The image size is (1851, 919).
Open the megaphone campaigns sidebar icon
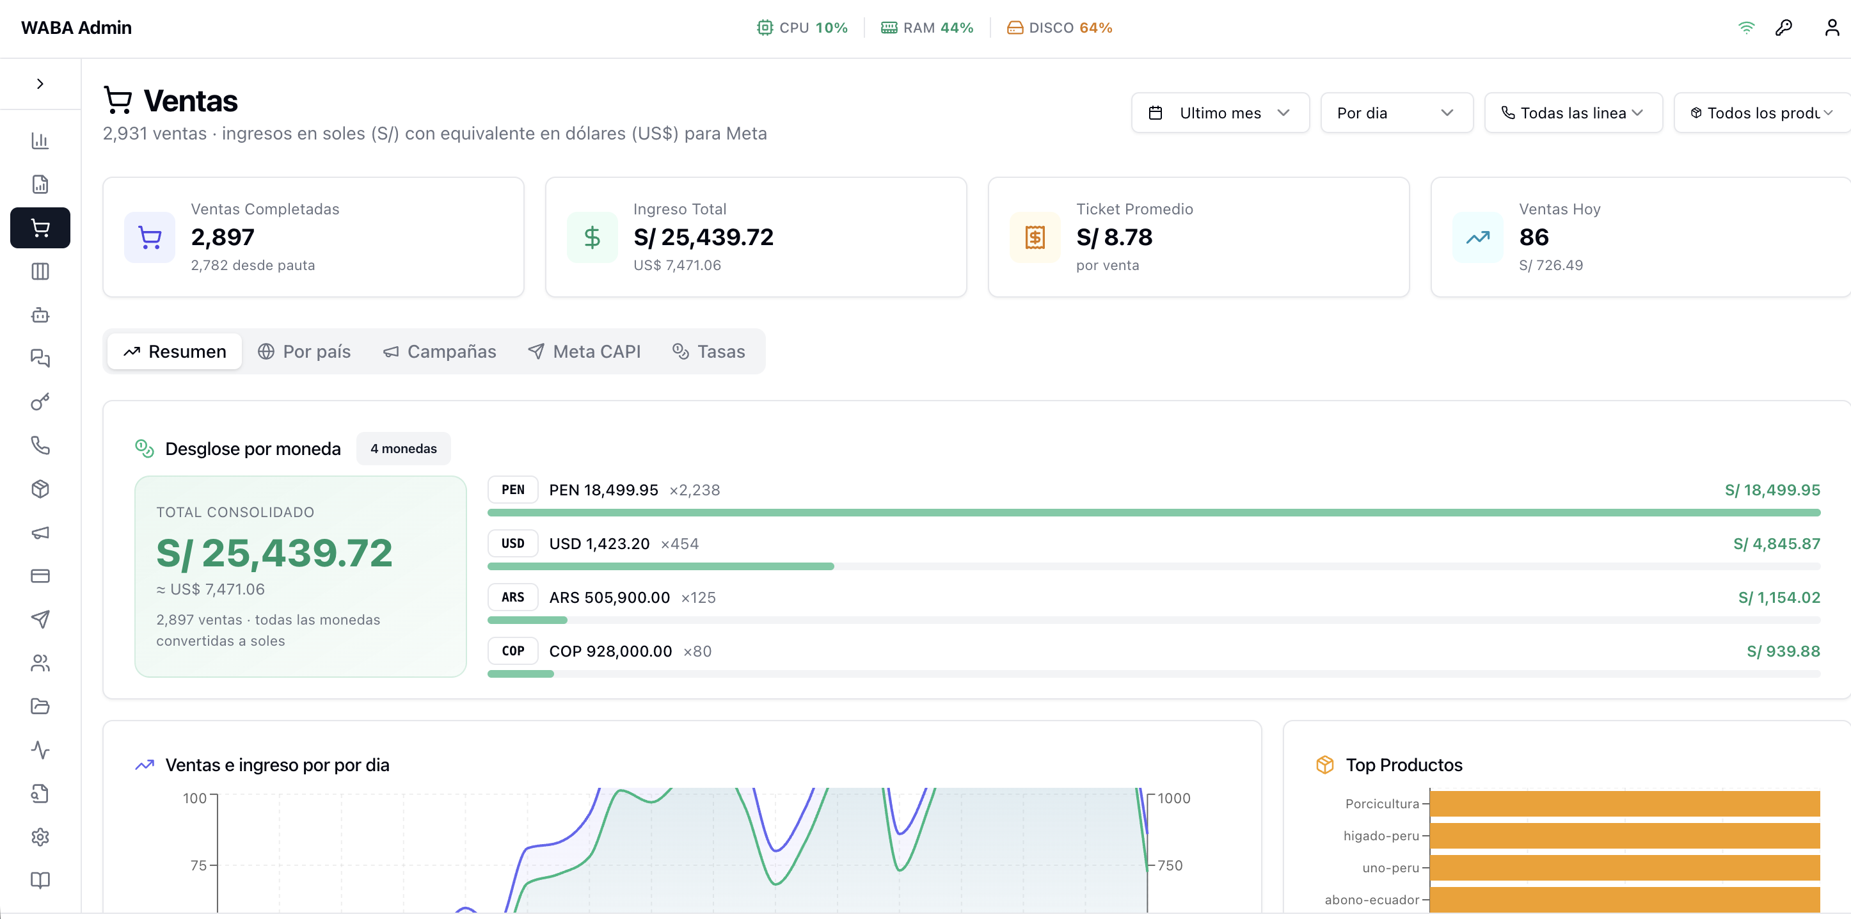(x=40, y=532)
